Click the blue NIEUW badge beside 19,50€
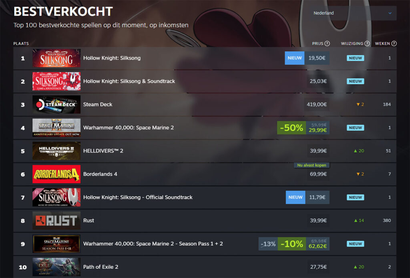 point(295,58)
